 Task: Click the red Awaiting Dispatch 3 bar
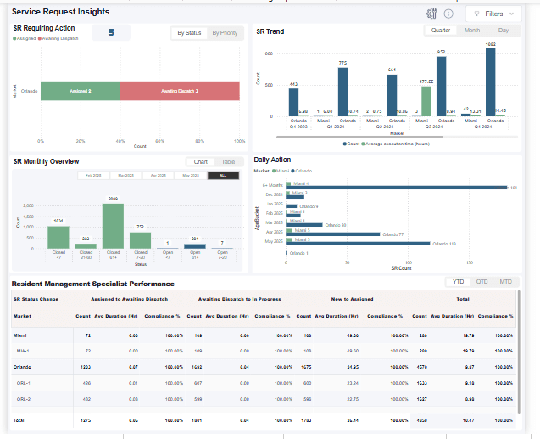coord(180,90)
